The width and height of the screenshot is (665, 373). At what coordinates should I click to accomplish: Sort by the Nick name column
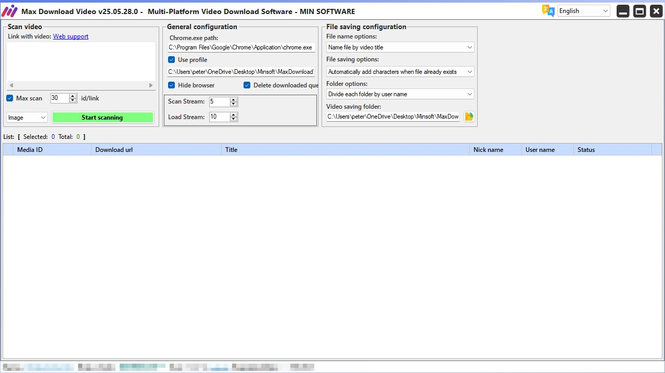[x=495, y=150]
